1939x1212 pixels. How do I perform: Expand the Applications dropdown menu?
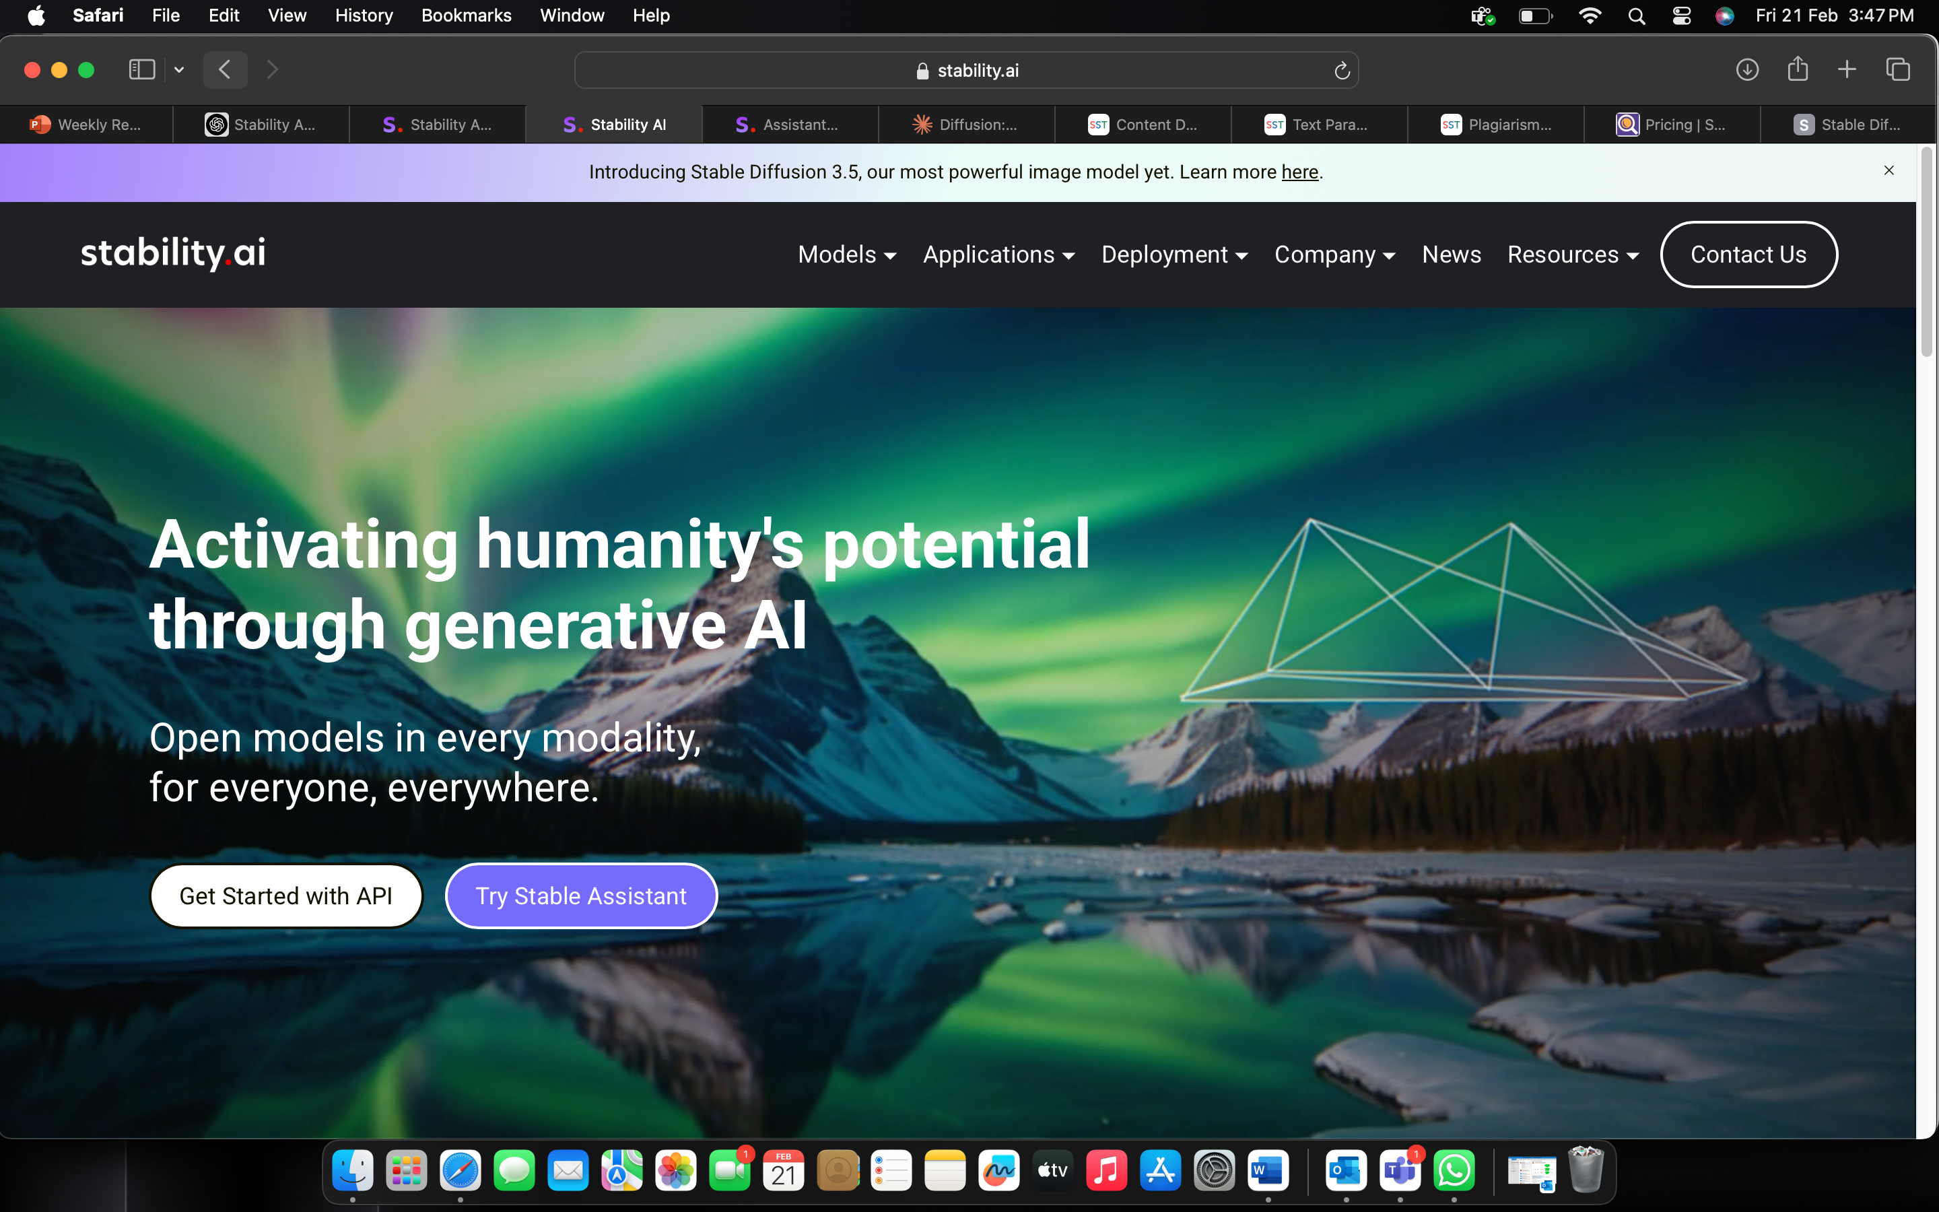click(998, 255)
